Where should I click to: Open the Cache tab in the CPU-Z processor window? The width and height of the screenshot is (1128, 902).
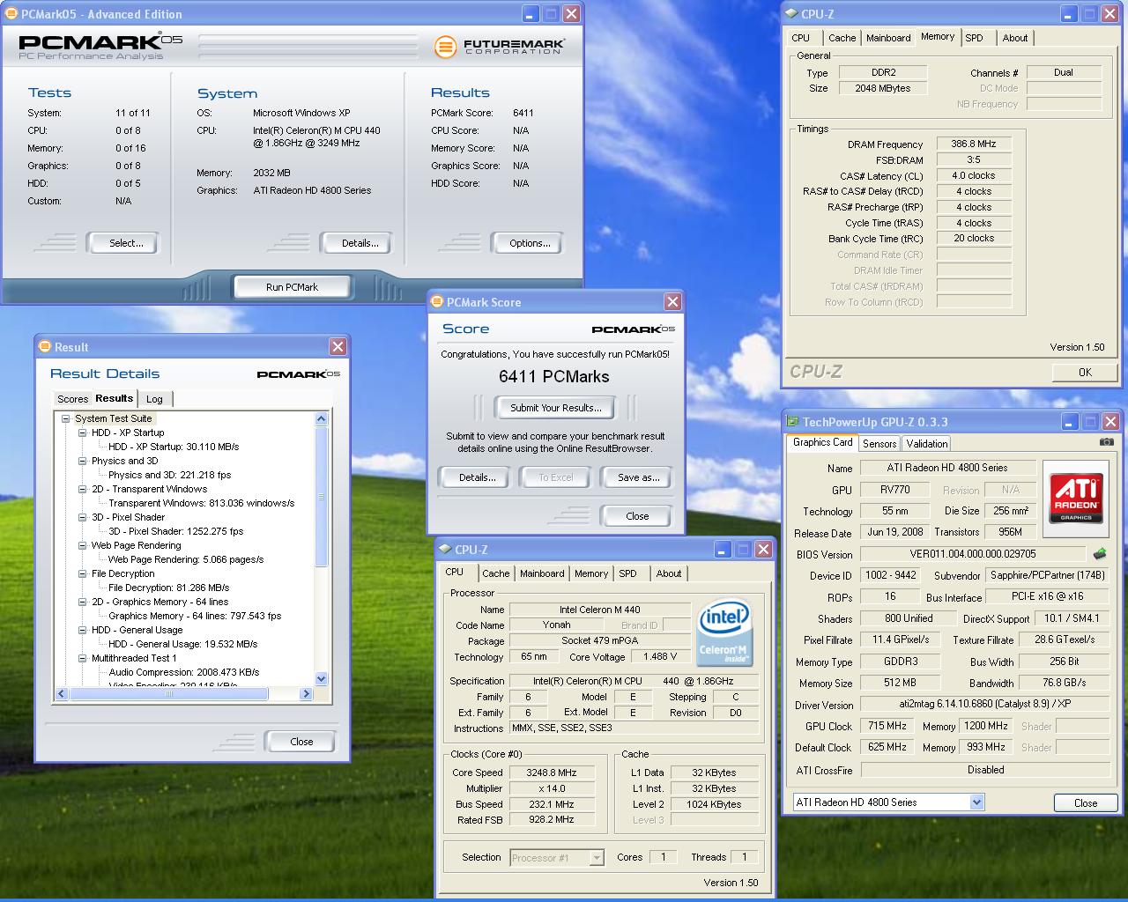point(495,573)
